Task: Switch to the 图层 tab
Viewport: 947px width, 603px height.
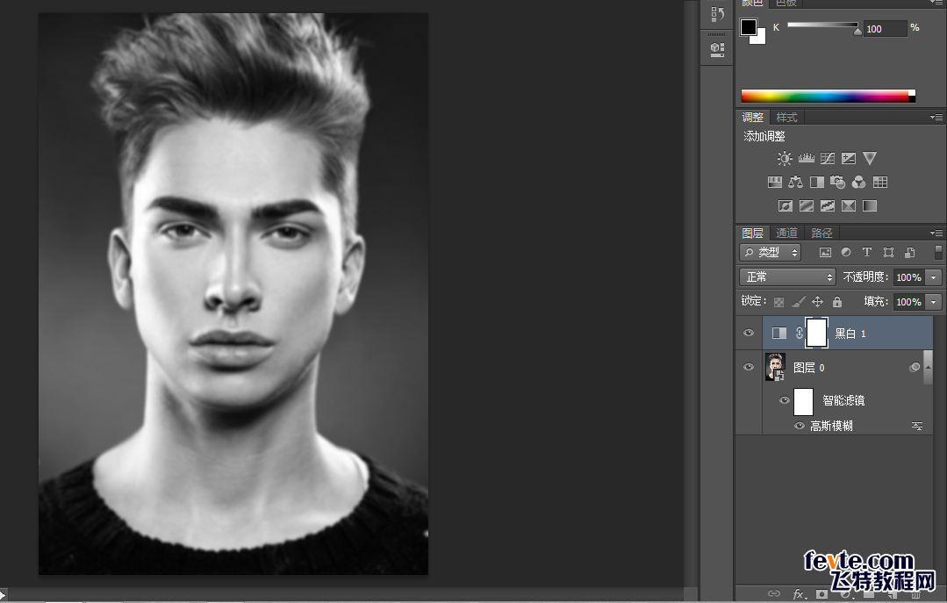Action: 752,233
